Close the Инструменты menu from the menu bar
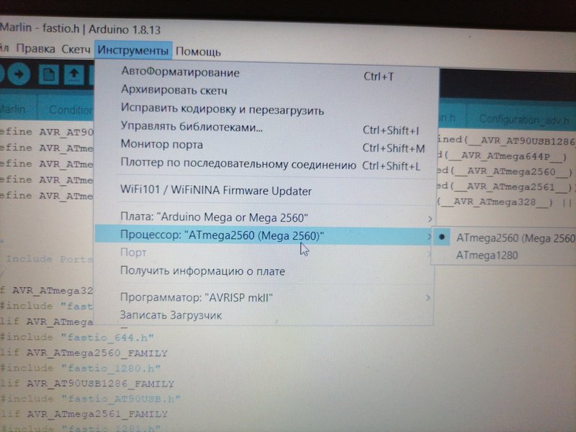The width and height of the screenshot is (576, 432). [133, 50]
